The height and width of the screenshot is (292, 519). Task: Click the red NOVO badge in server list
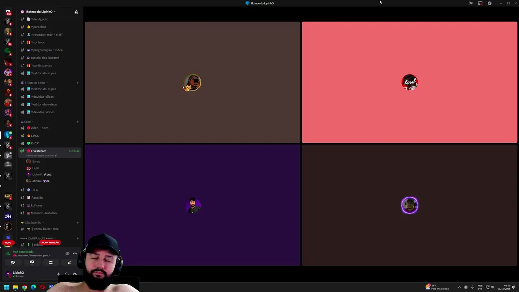coord(8,243)
